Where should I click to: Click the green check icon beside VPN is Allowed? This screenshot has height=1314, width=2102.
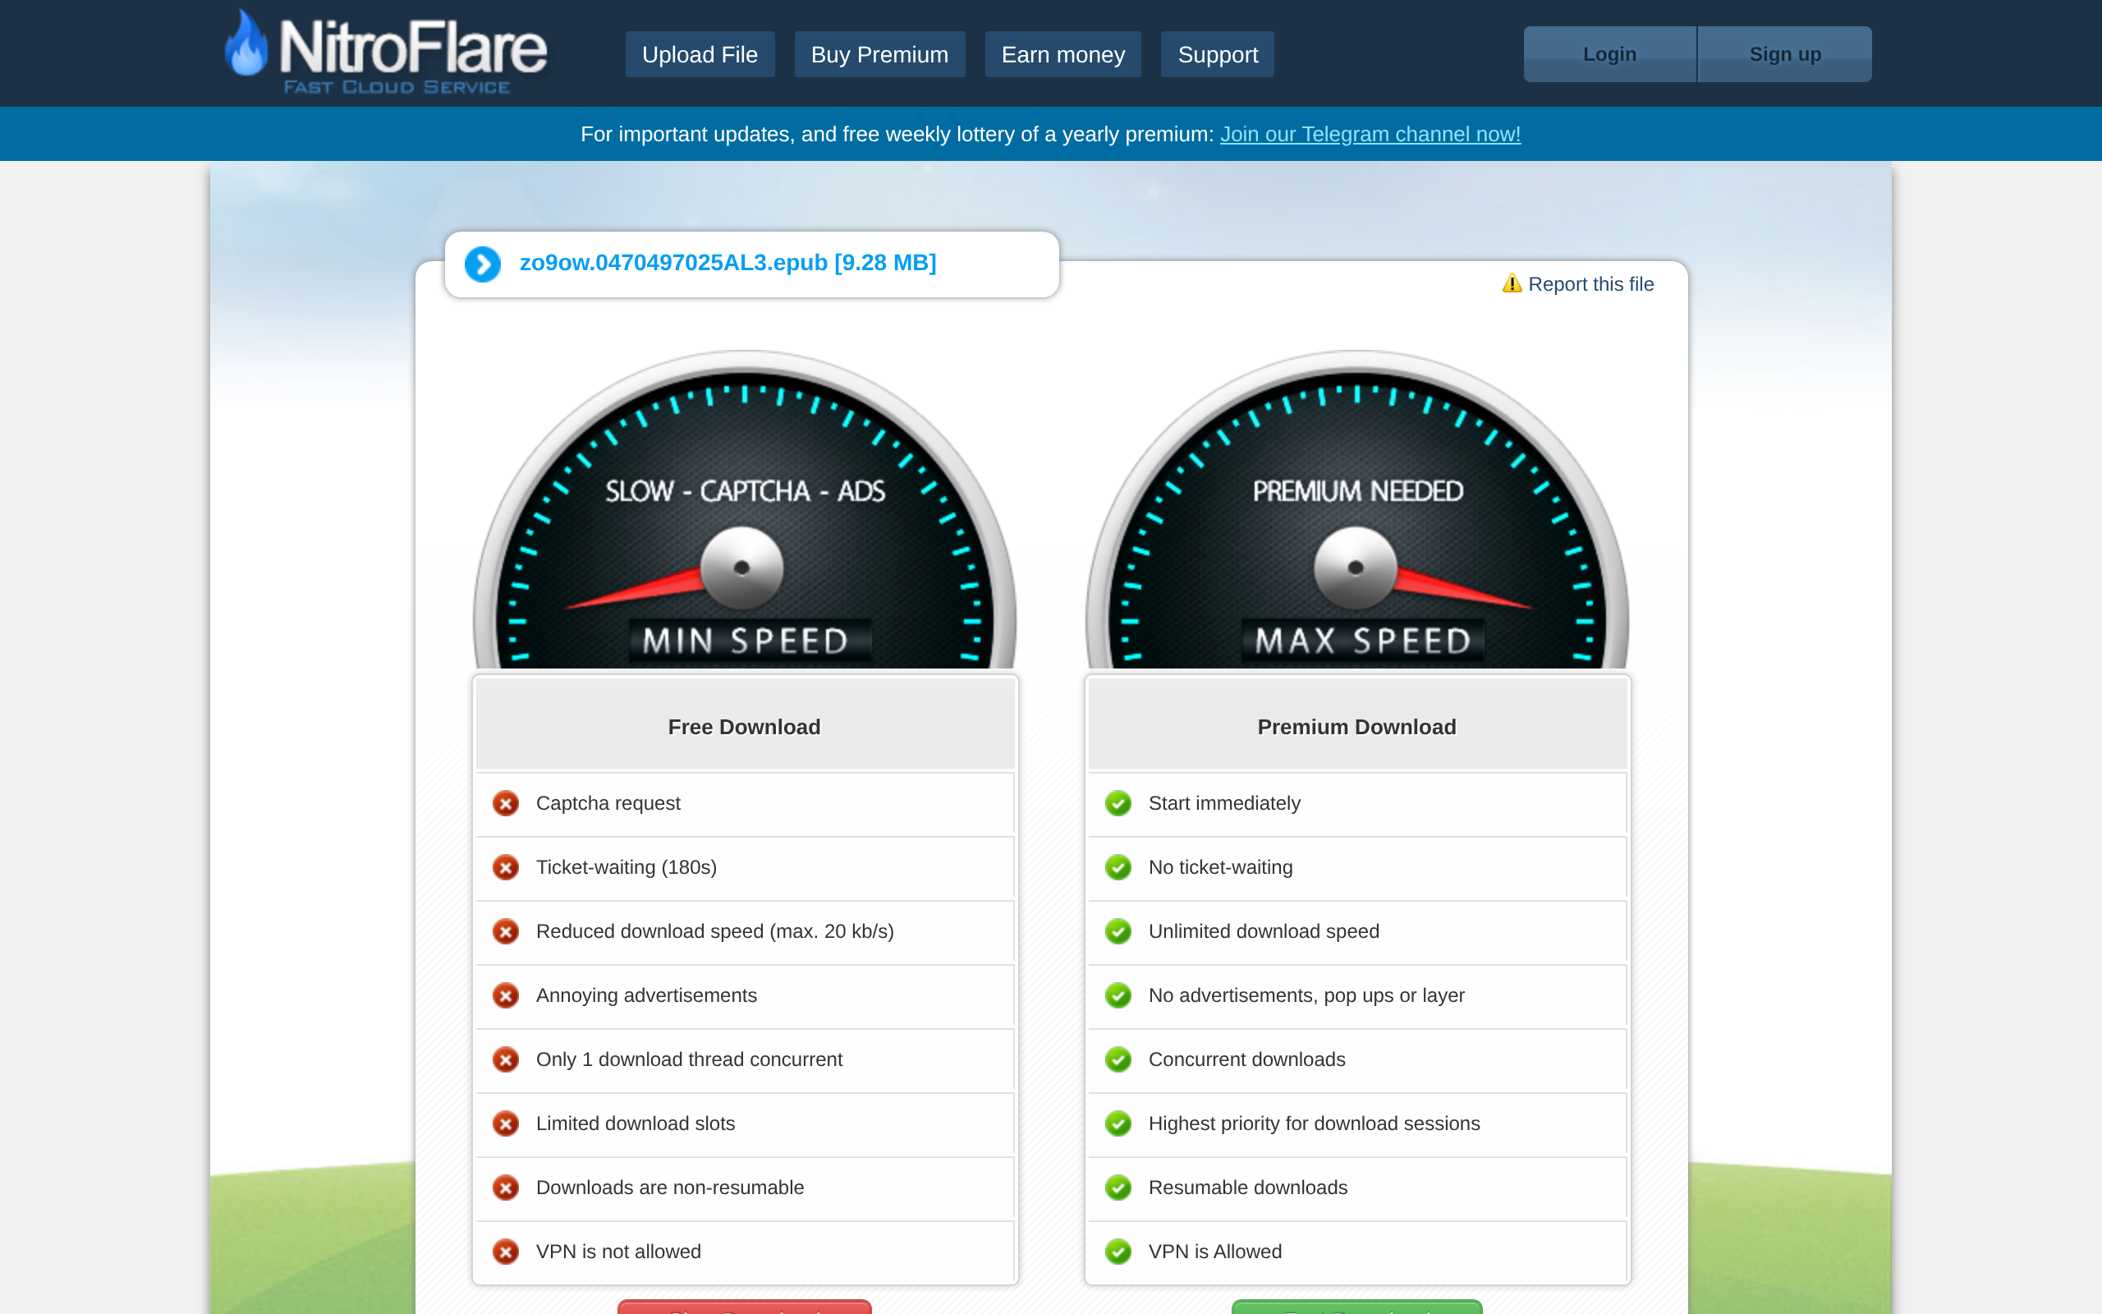click(1118, 1252)
